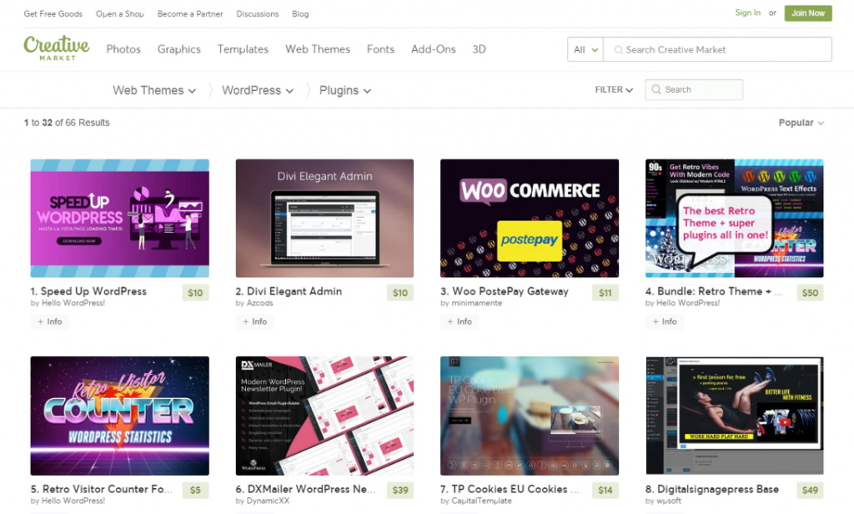Click the Search Creative Market input field
854x514 pixels.
click(718, 49)
